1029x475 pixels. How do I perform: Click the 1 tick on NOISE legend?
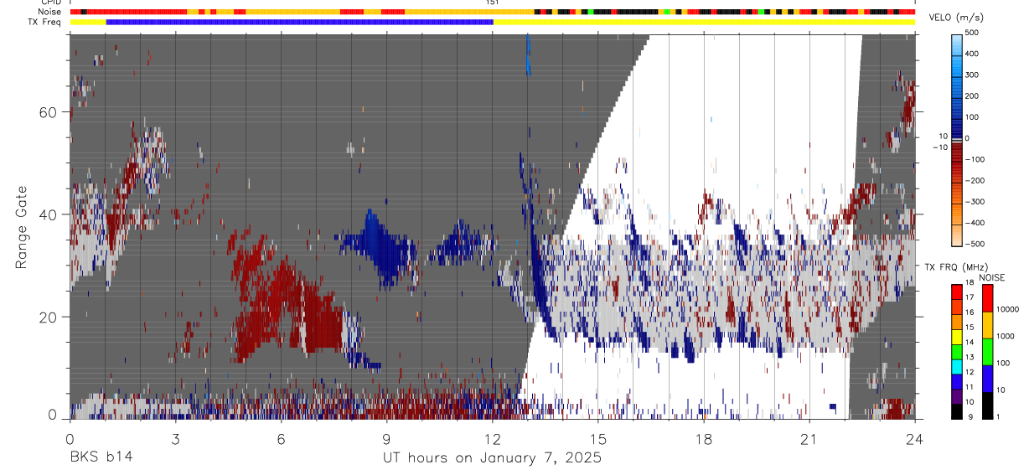pos(997,418)
